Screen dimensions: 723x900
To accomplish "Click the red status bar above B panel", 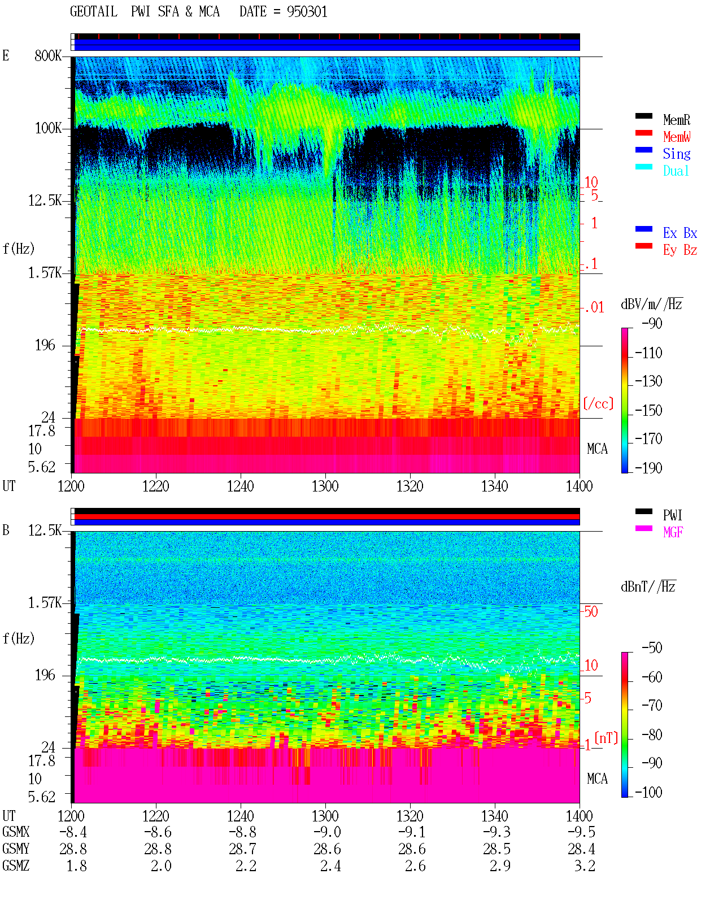I will [327, 516].
